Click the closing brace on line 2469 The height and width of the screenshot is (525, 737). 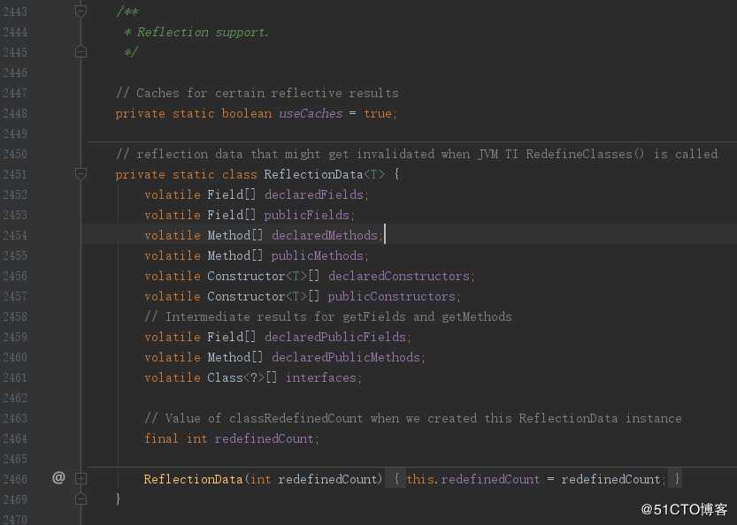tap(118, 498)
